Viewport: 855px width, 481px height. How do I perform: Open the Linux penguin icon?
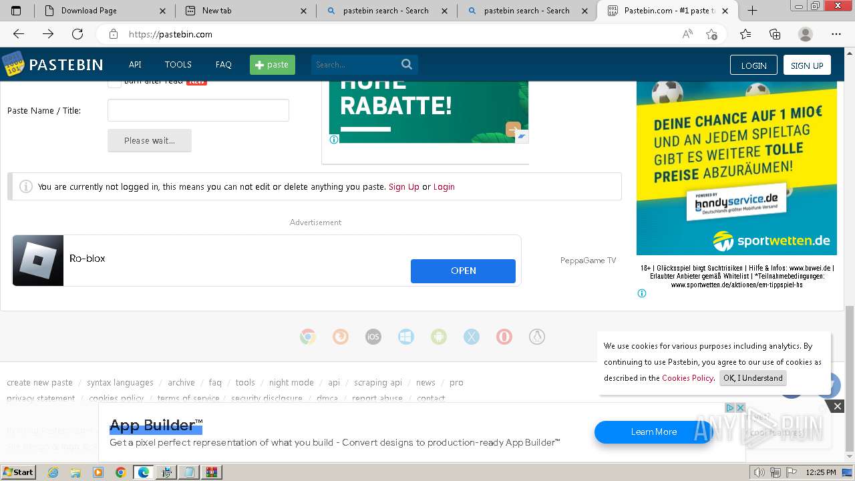pyautogui.click(x=537, y=337)
